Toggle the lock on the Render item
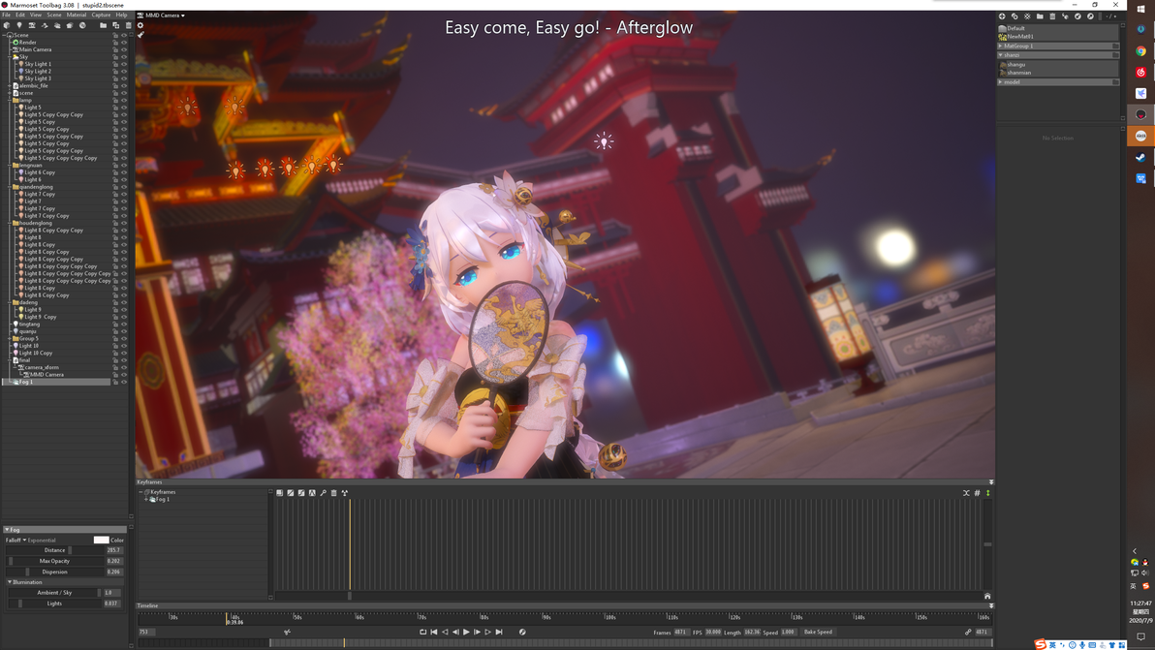 [x=115, y=42]
